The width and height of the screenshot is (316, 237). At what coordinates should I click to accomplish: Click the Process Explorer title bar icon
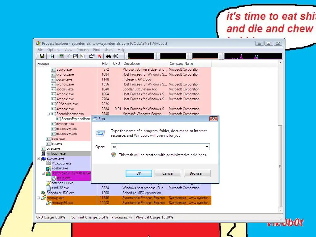38,43
